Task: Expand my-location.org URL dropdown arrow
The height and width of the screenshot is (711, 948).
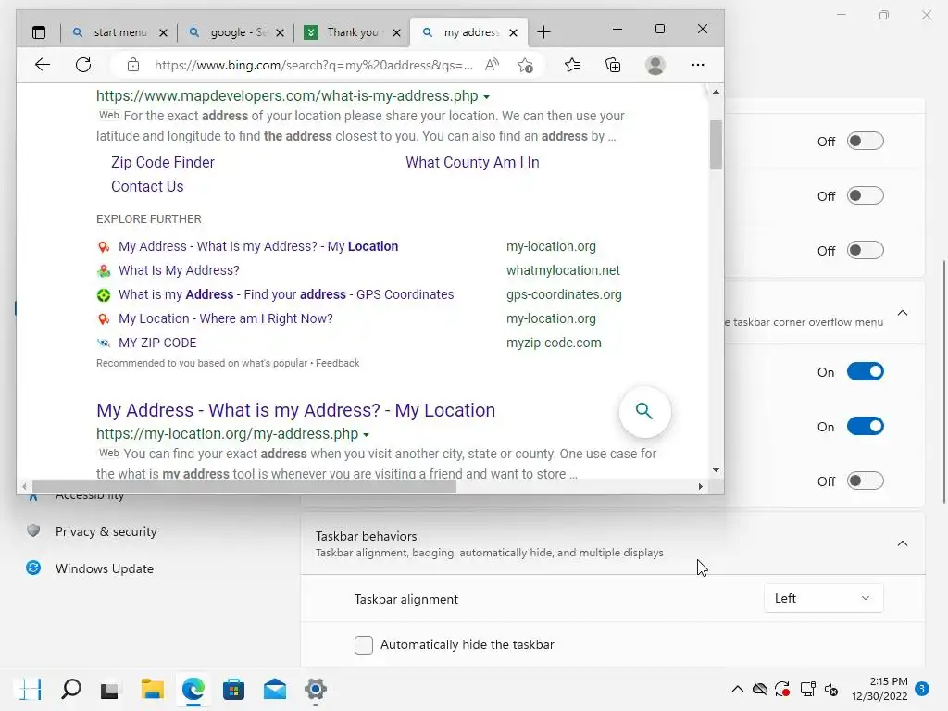Action: pos(367,435)
